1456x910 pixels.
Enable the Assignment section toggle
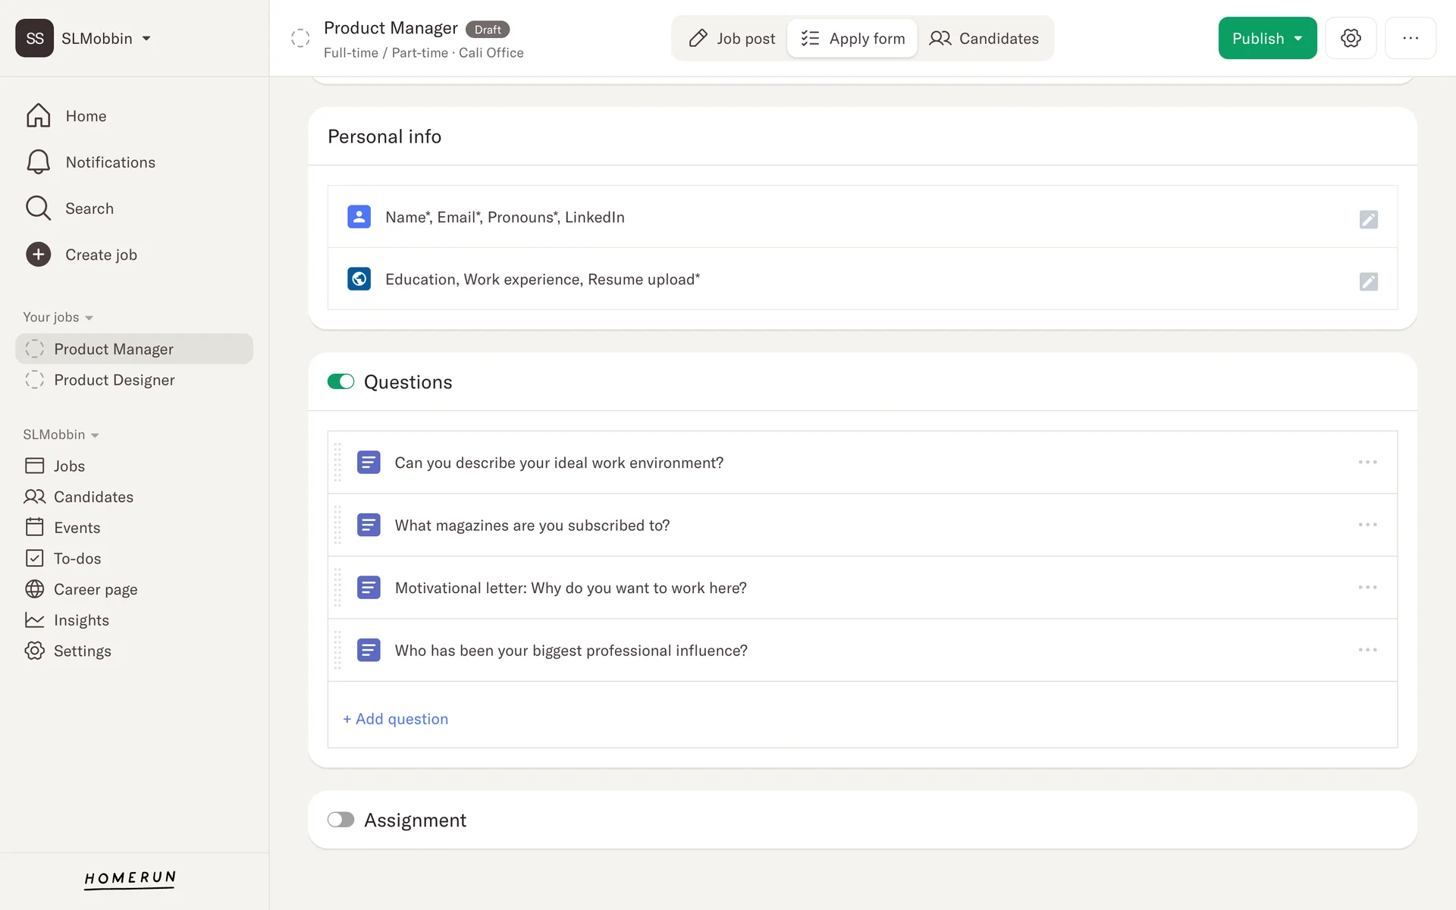point(340,820)
